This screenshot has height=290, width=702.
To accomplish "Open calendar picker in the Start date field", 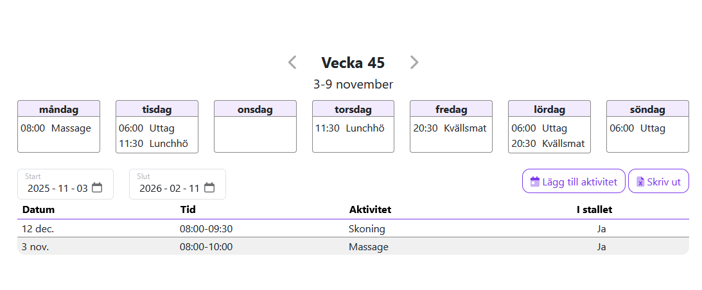I will pos(97,188).
